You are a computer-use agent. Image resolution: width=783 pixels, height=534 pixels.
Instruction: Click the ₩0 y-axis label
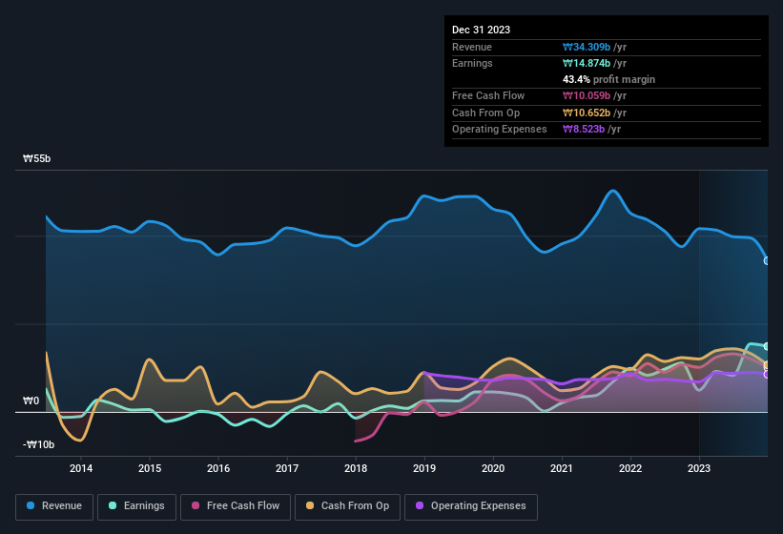[x=31, y=400]
